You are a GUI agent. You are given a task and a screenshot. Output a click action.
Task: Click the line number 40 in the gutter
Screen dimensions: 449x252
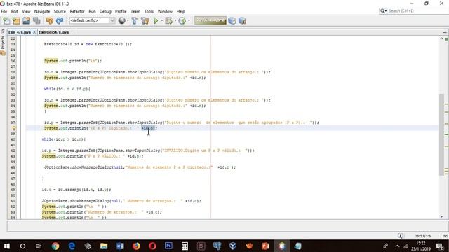[13, 139]
